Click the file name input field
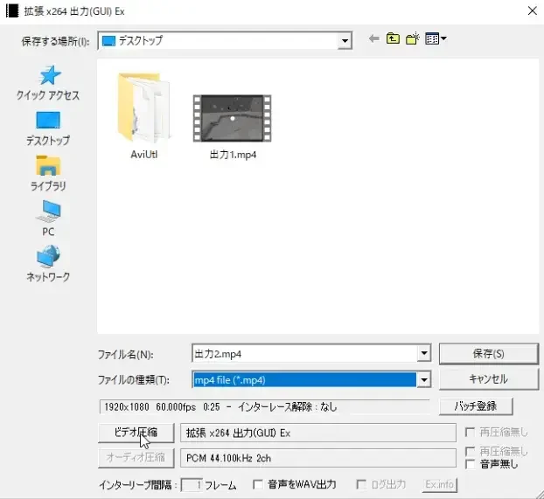This screenshot has width=544, height=499. coord(305,353)
